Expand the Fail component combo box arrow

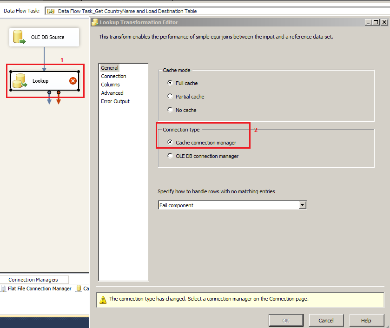(x=303, y=205)
